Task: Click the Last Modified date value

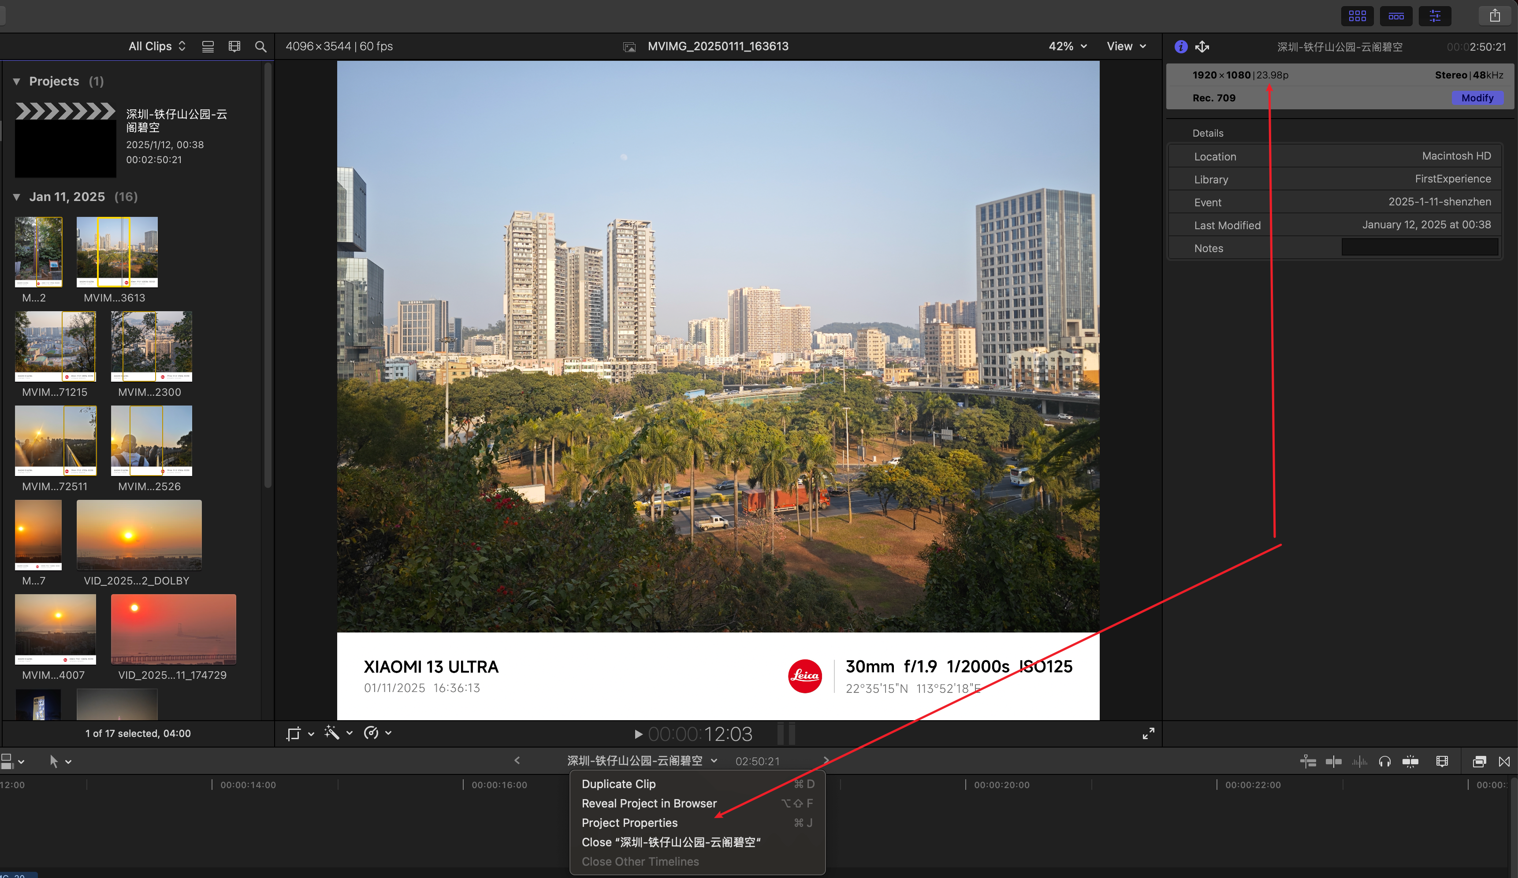Action: click(x=1426, y=225)
